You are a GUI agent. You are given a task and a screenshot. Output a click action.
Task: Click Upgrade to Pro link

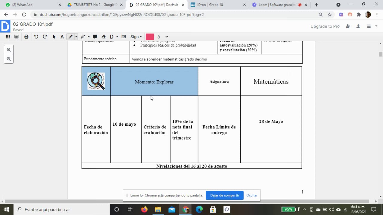coord(325,26)
